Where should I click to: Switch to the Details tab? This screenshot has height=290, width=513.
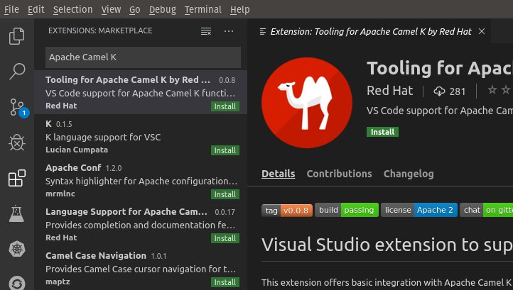pos(278,174)
